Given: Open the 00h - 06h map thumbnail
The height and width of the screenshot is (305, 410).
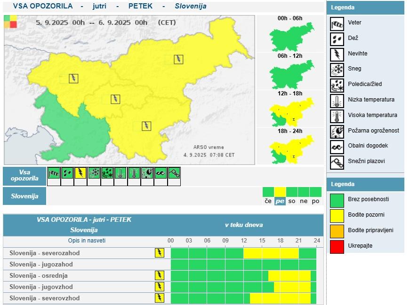Looking at the screenshot, I should click(291, 37).
